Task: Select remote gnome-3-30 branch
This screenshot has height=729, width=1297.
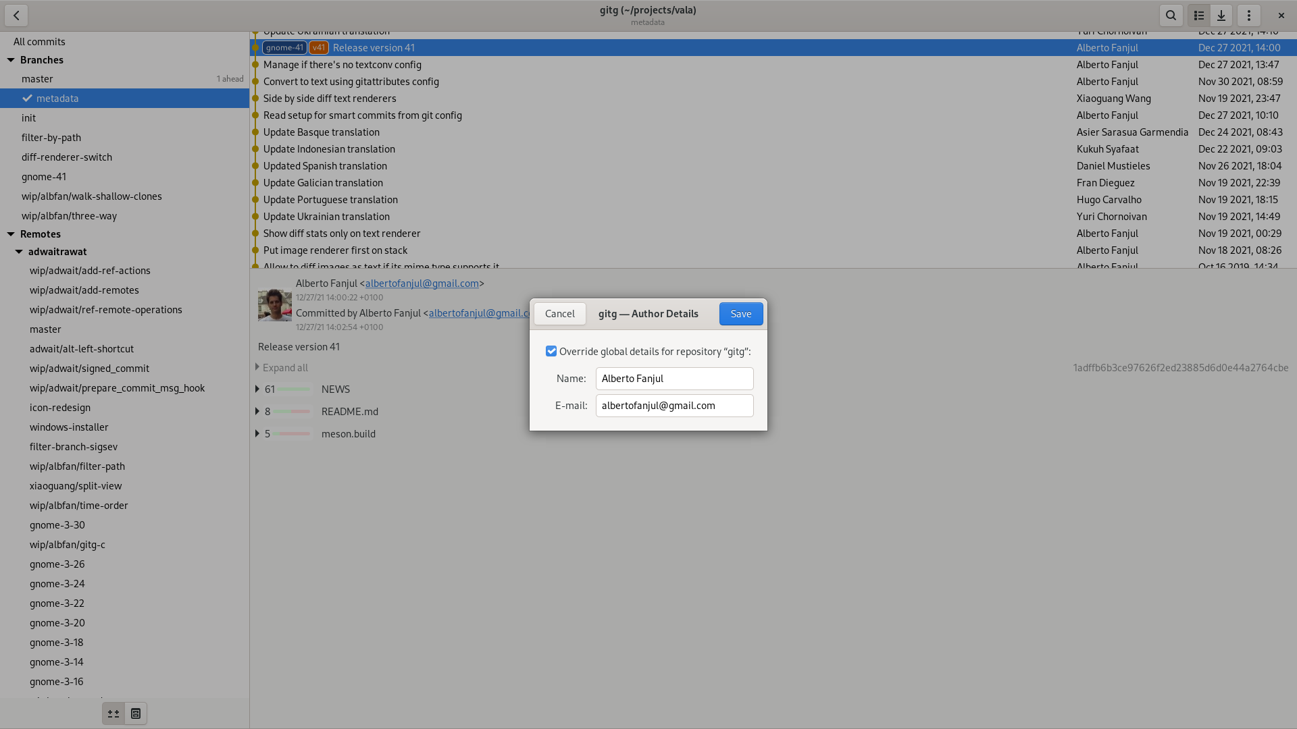Action: pos(125,525)
